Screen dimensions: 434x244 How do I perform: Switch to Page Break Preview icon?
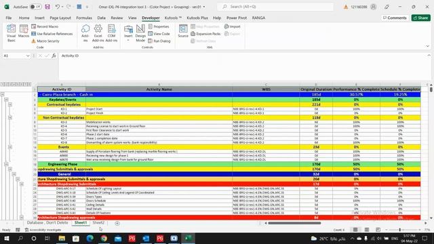[x=378, y=230]
